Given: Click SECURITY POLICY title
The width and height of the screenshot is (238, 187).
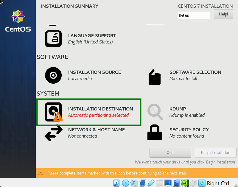Looking at the screenshot, I should pos(189,130).
